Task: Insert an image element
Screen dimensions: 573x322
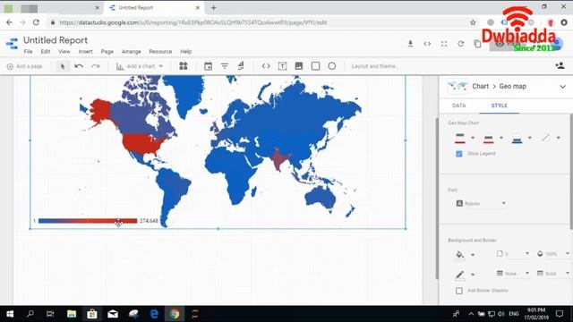Action: (298, 66)
